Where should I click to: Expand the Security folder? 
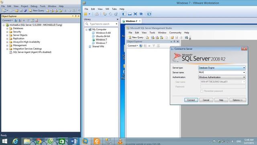pos(7,32)
